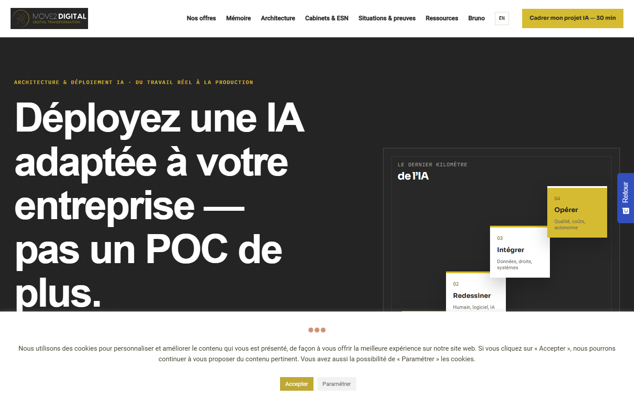Expand the Ressources menu
The image size is (634, 396).
(x=442, y=18)
